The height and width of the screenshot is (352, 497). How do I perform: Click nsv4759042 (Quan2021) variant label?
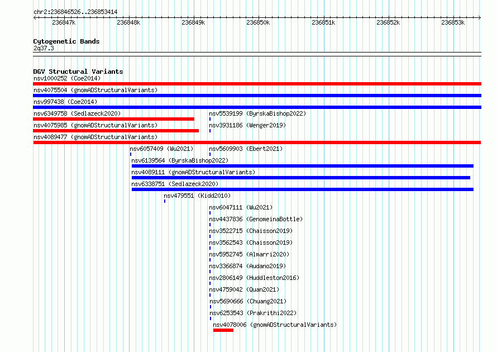[244, 289]
